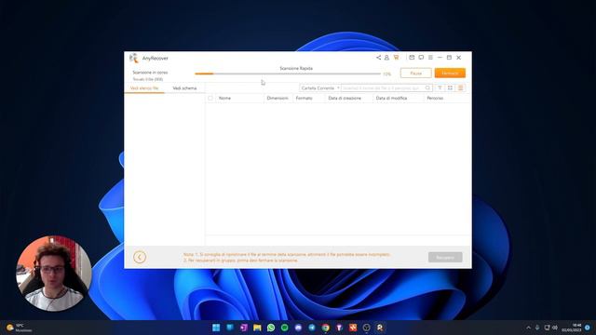This screenshot has height=335, width=596.
Task: Open Telegram from taskbar
Action: (x=312, y=328)
